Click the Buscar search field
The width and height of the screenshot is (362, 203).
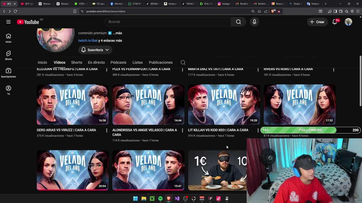click(x=168, y=22)
